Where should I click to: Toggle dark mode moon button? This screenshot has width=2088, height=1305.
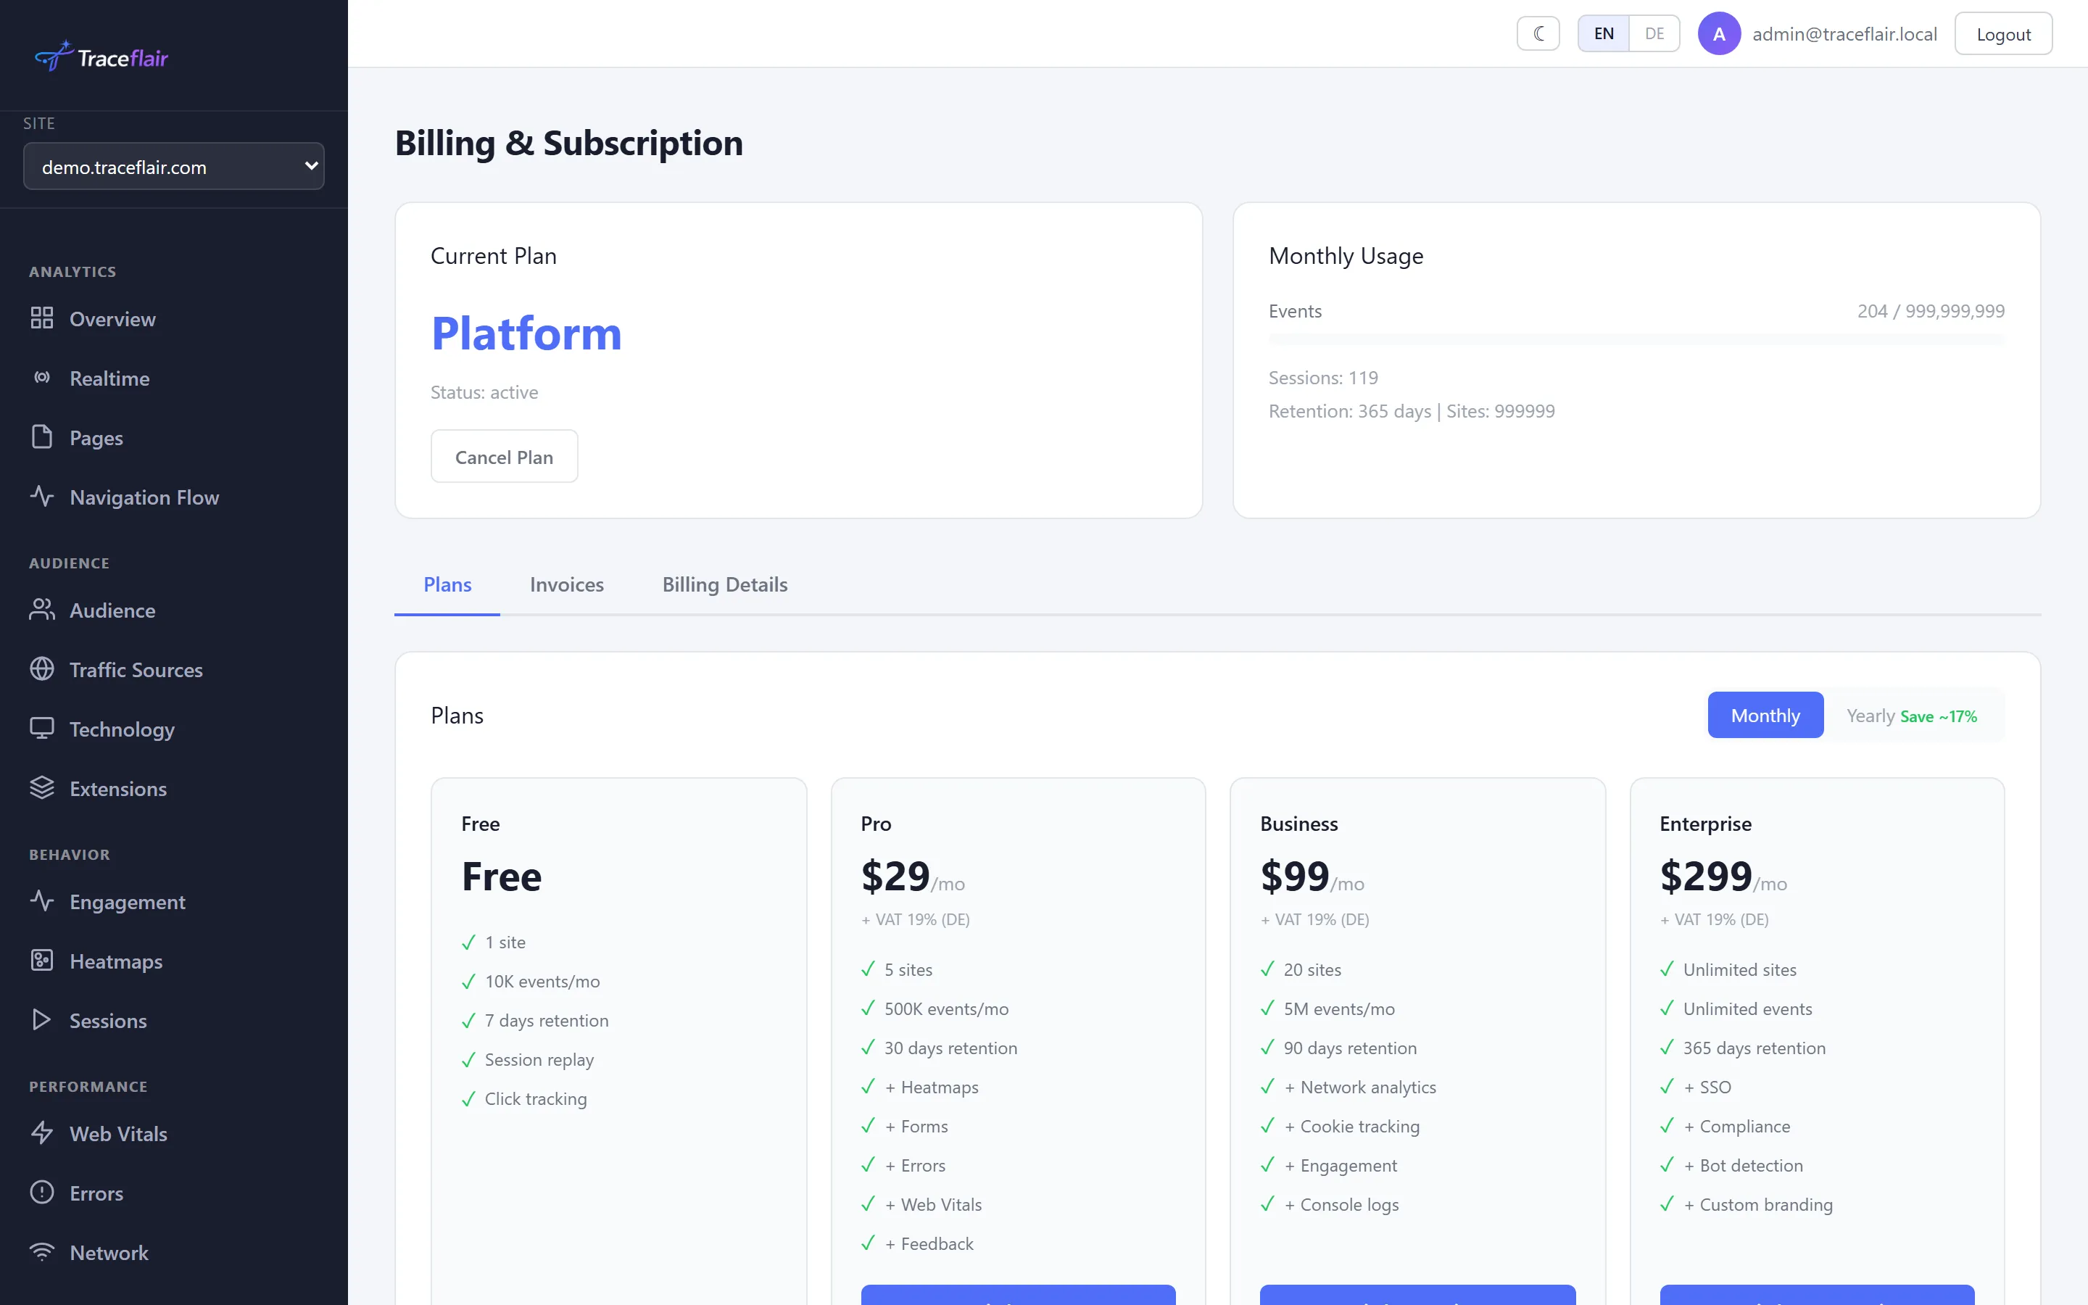click(x=1538, y=33)
